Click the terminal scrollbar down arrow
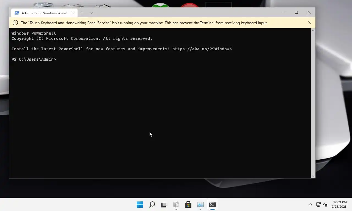This screenshot has height=211, width=352. (x=313, y=176)
